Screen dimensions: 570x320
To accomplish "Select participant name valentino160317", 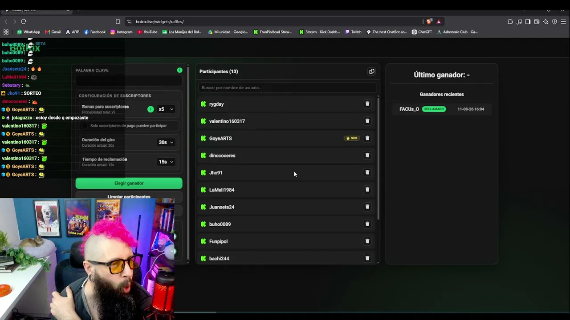I will (x=227, y=121).
